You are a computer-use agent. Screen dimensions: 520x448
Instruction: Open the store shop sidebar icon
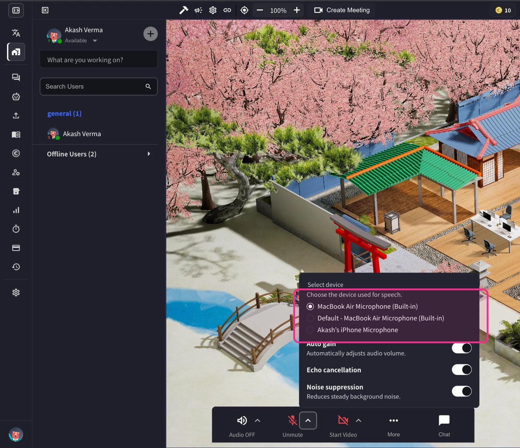(x=16, y=191)
